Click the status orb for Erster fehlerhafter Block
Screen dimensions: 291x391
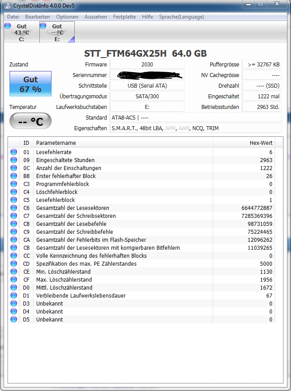pos(14,176)
